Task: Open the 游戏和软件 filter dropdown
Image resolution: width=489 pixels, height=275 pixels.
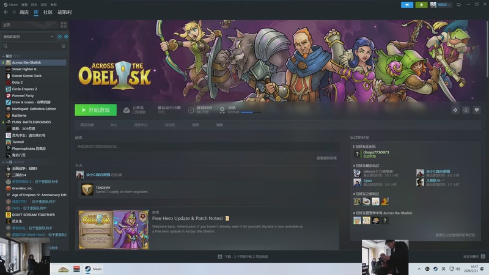Action: 28,37
